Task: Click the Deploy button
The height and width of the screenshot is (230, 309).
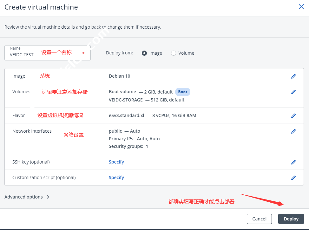Action: pos(291,219)
